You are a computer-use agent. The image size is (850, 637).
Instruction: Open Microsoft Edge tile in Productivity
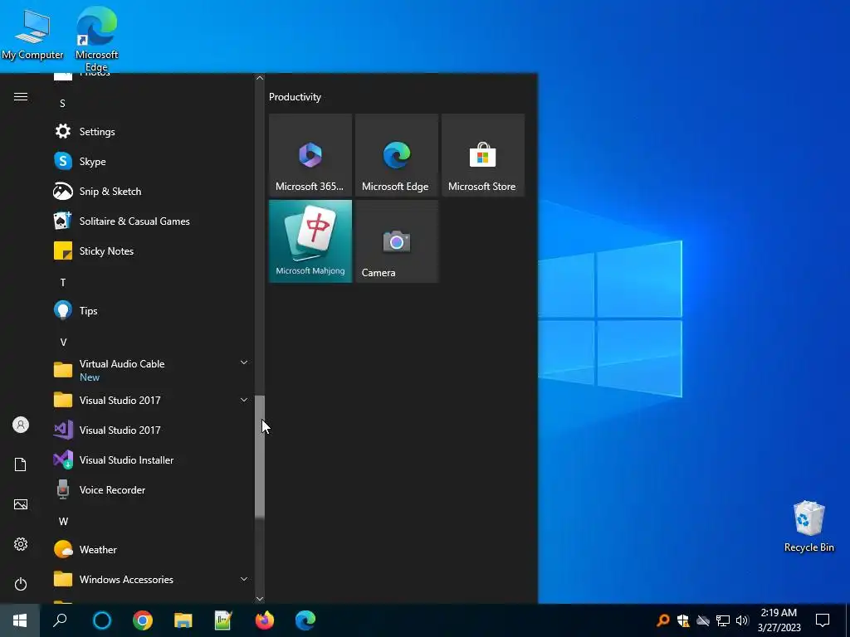pos(396,155)
